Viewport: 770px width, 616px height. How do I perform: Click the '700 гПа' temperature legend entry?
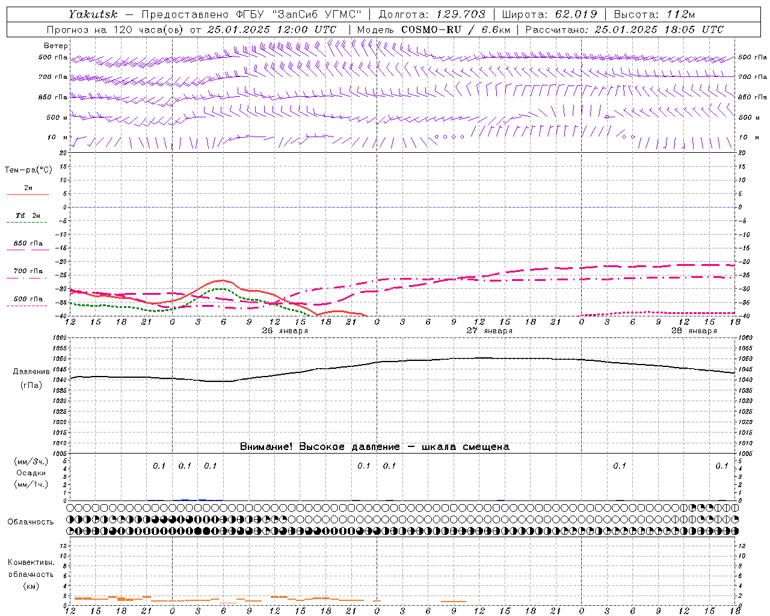(28, 271)
